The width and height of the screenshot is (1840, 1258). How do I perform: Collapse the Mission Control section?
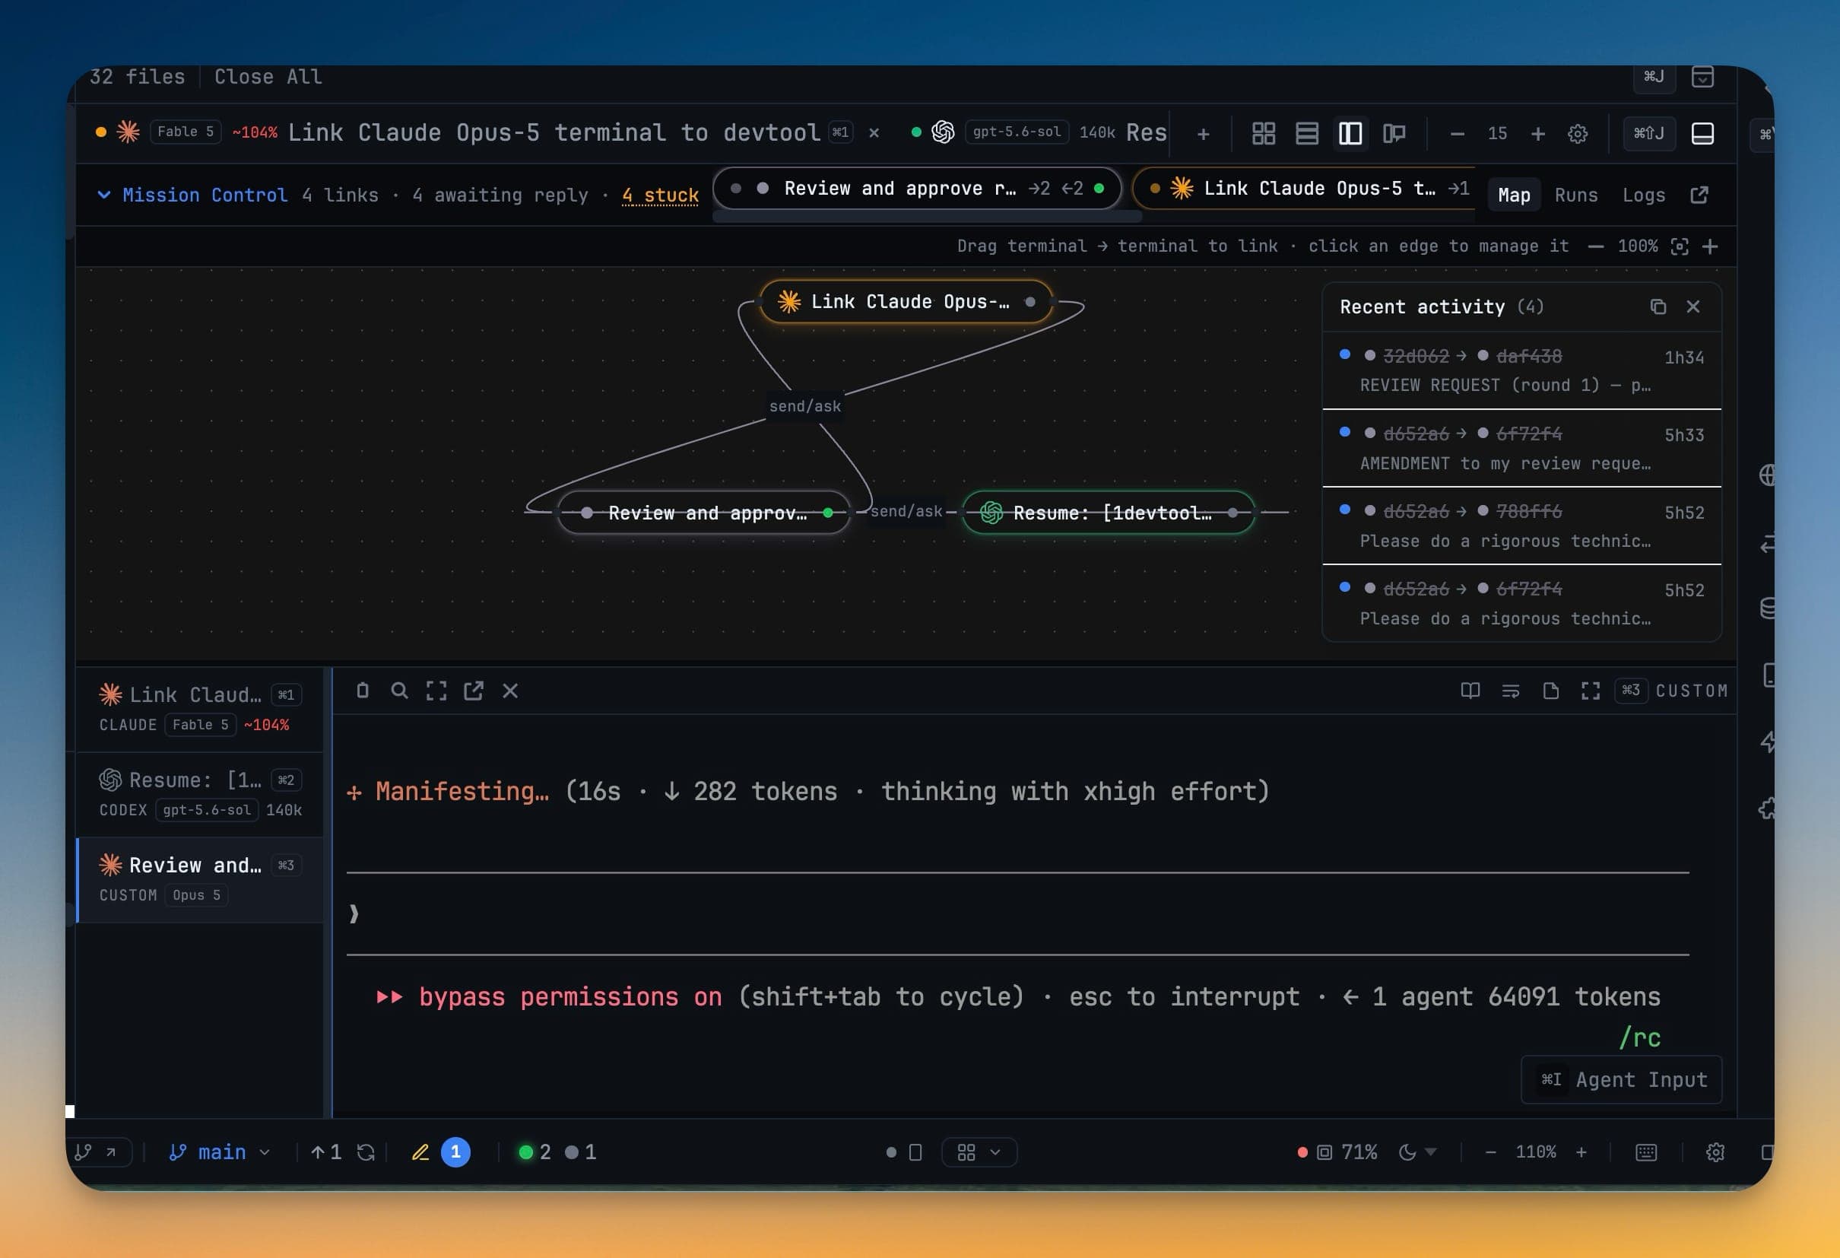tap(103, 195)
